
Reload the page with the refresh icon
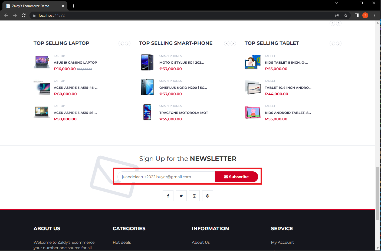click(x=24, y=15)
